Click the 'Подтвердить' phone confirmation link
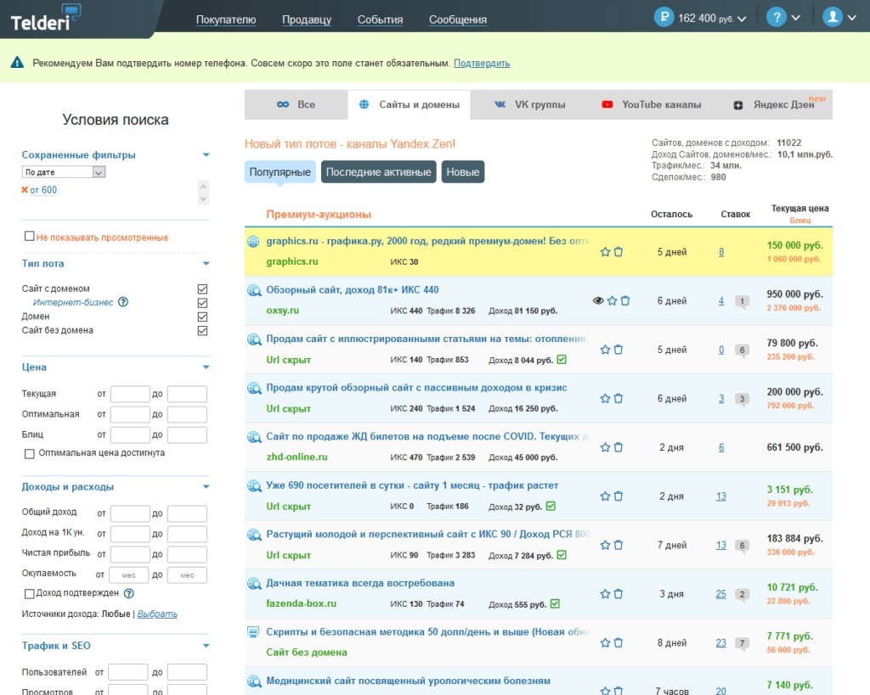The height and width of the screenshot is (695, 870). pos(482,63)
